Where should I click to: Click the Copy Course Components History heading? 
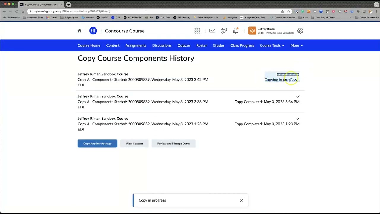coord(136,58)
